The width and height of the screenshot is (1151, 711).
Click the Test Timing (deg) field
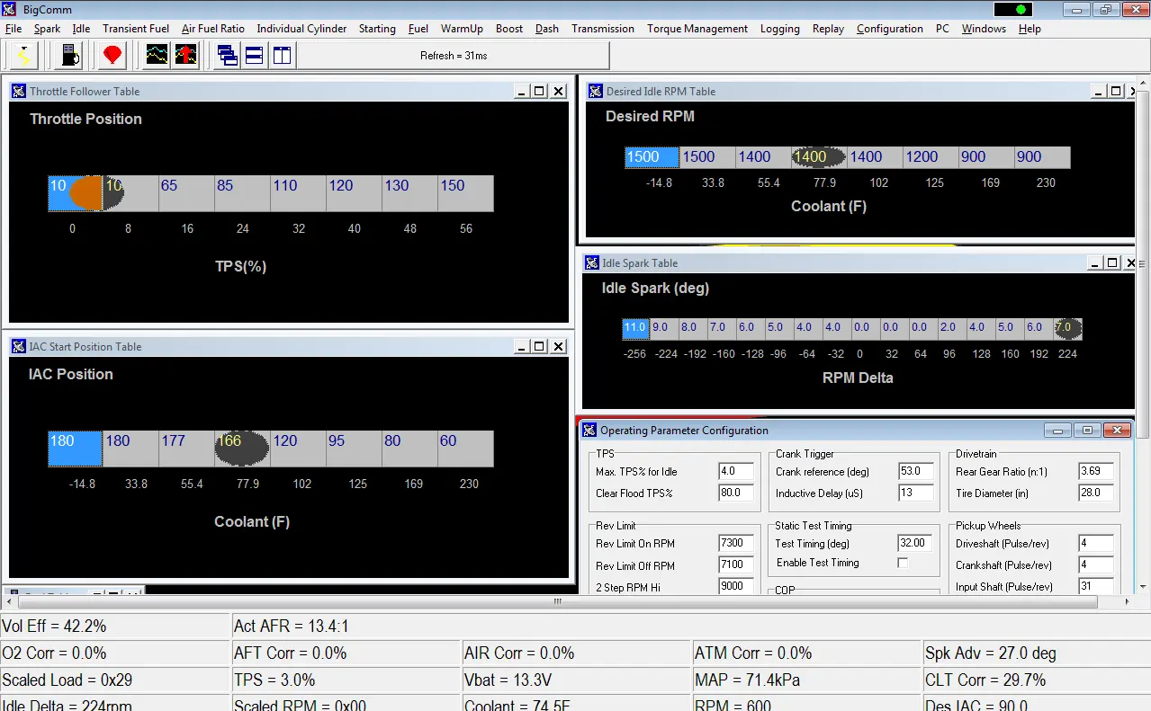tap(916, 543)
